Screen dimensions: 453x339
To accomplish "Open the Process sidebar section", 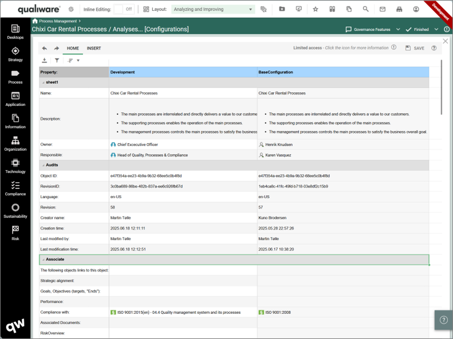I will (x=15, y=77).
